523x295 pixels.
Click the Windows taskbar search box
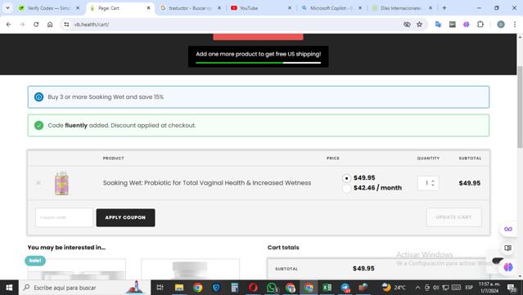tap(85, 288)
